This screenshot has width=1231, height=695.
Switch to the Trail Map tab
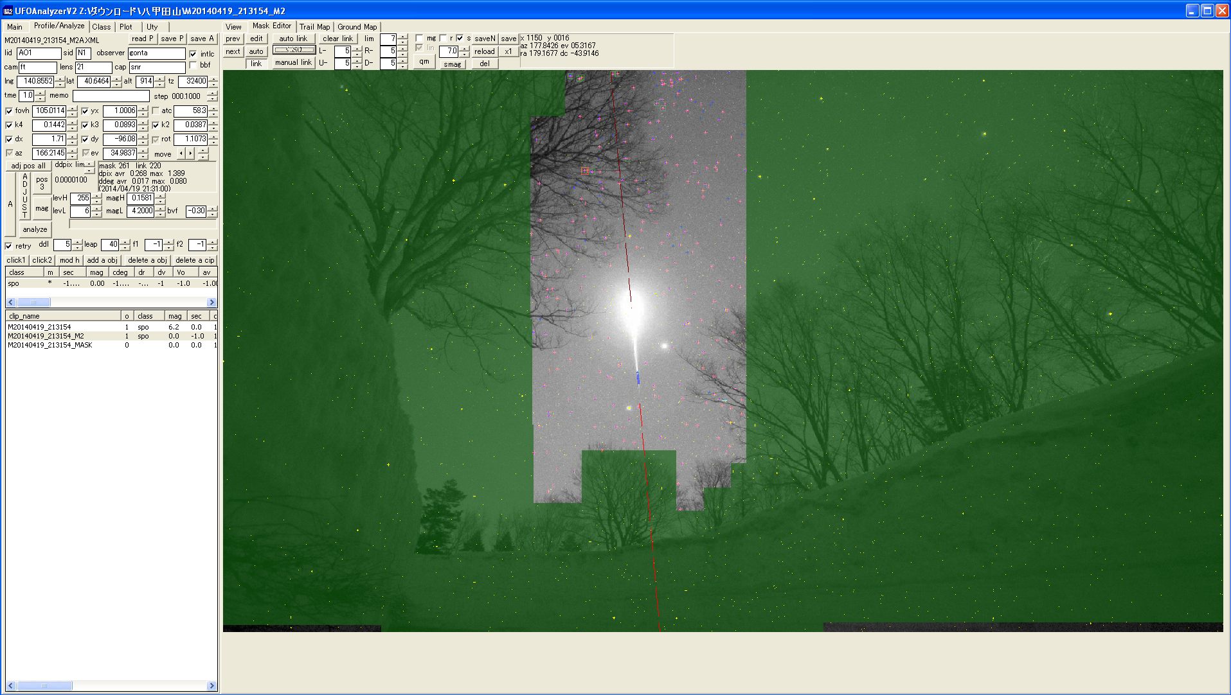click(314, 27)
